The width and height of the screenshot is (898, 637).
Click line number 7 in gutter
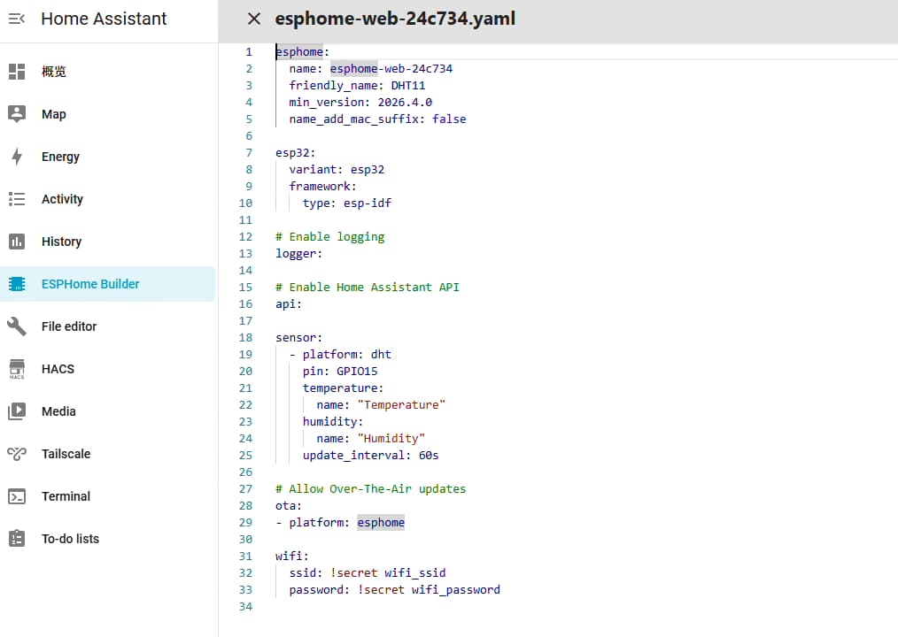point(249,153)
